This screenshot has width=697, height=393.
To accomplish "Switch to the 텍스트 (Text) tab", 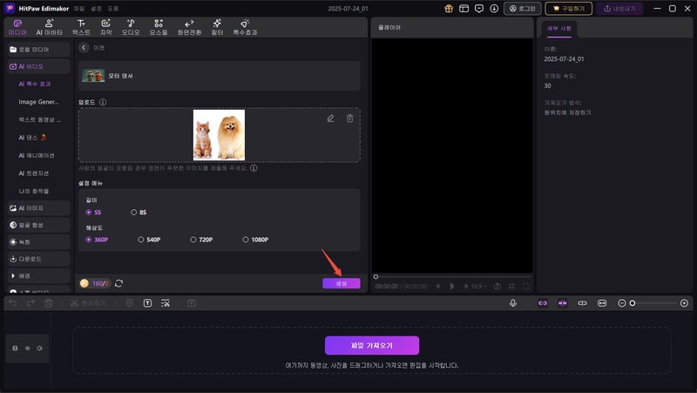I will [x=81, y=27].
